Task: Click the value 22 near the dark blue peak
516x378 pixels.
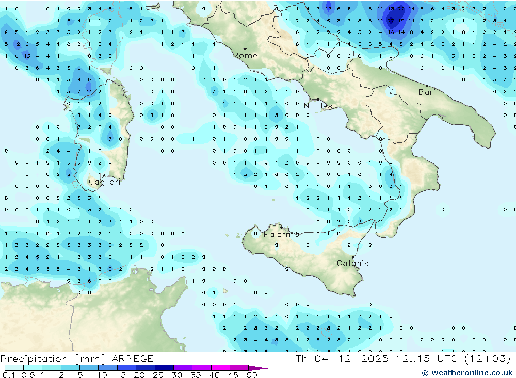Action: click(x=401, y=9)
